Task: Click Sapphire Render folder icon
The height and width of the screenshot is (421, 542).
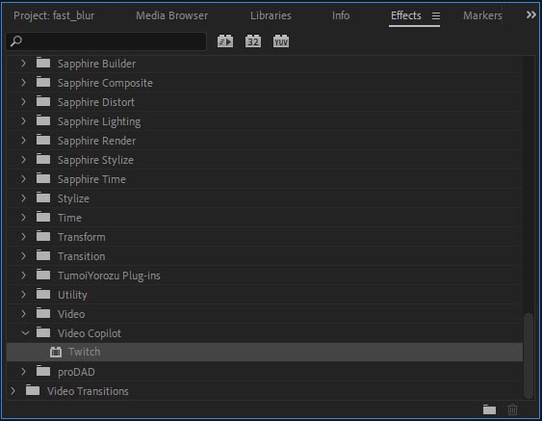Action: (43, 140)
